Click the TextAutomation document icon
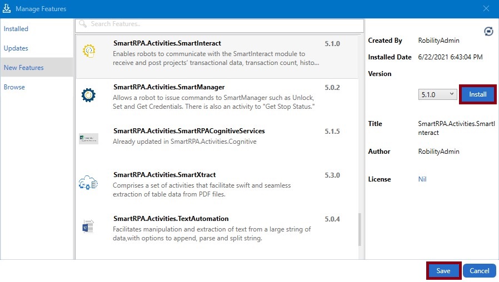This screenshot has height=282, width=499. pyautogui.click(x=88, y=226)
